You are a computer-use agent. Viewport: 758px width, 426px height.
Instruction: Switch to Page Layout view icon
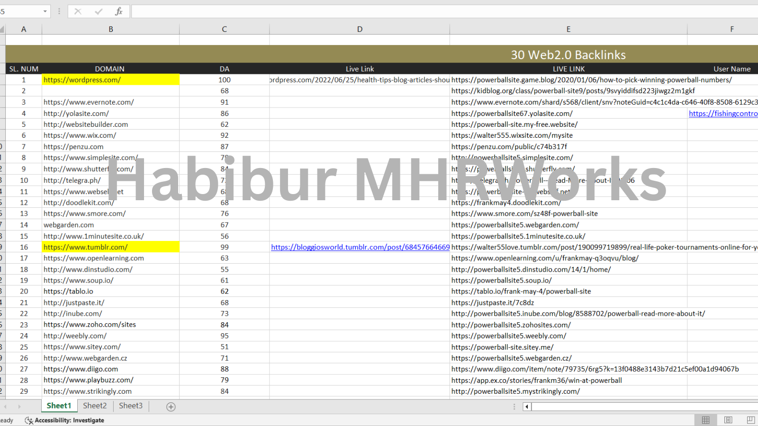(728, 420)
